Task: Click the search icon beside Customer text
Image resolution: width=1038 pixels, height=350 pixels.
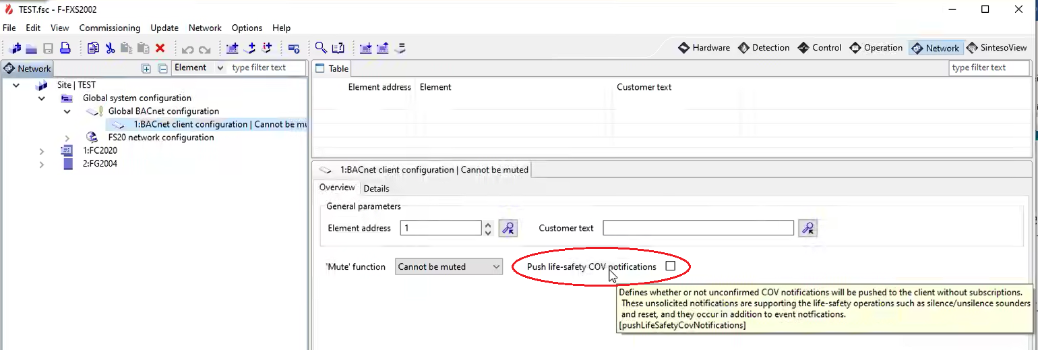Action: [808, 228]
